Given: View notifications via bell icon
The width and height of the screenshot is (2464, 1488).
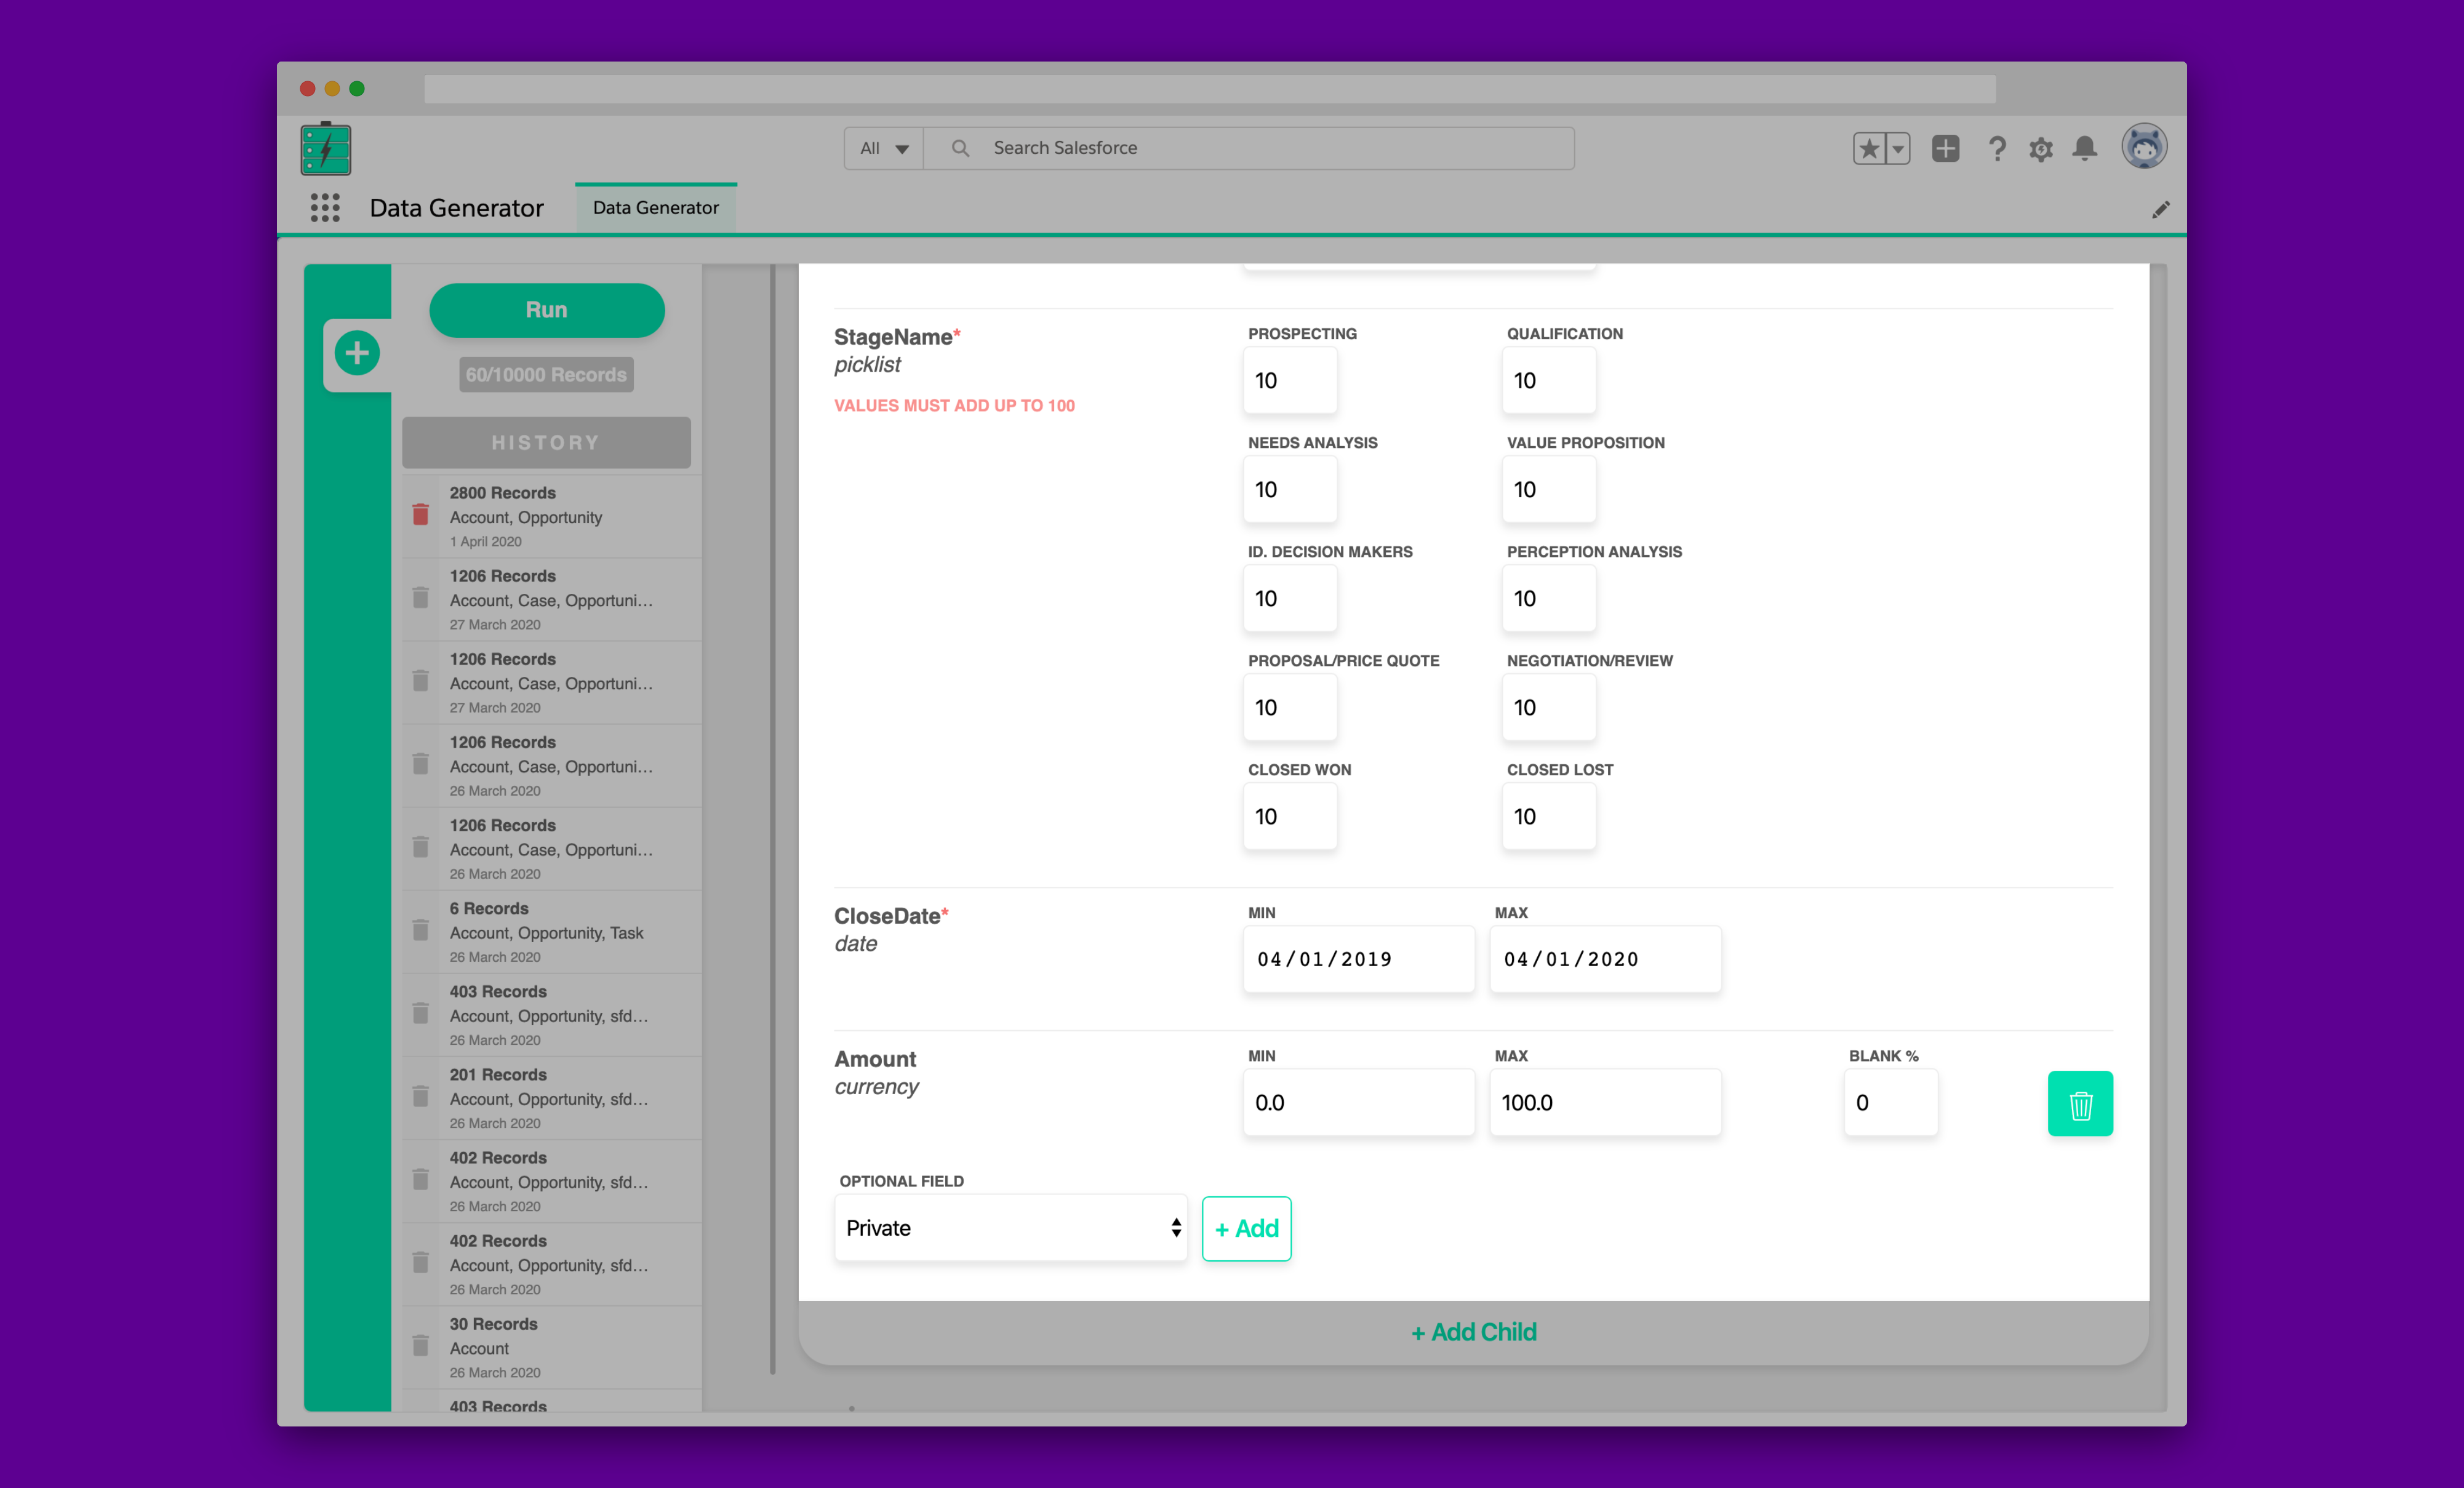Looking at the screenshot, I should coord(2085,148).
